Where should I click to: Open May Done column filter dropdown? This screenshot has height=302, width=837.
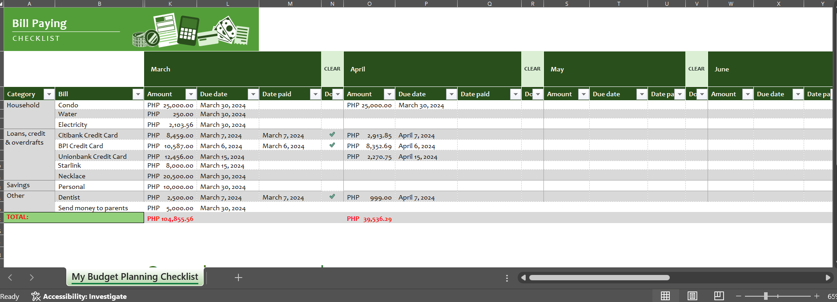click(702, 94)
